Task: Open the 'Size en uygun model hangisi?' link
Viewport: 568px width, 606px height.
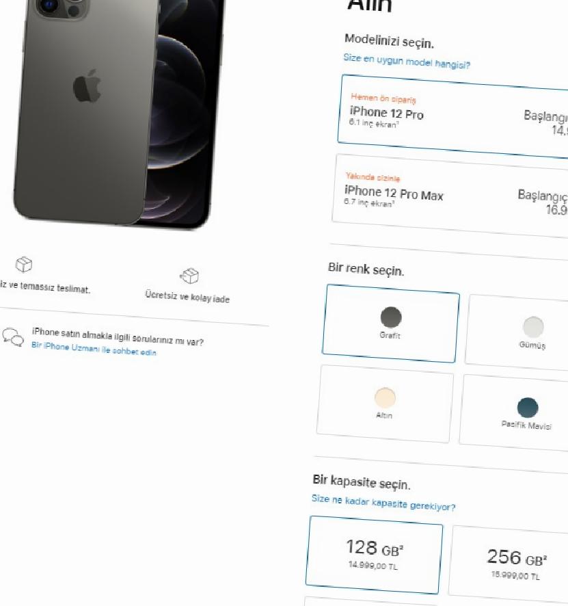Action: click(x=407, y=61)
